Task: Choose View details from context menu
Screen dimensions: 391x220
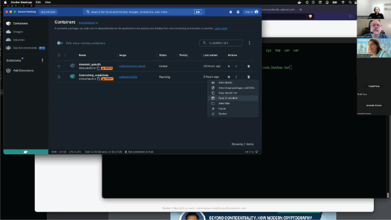Action: 233,82
